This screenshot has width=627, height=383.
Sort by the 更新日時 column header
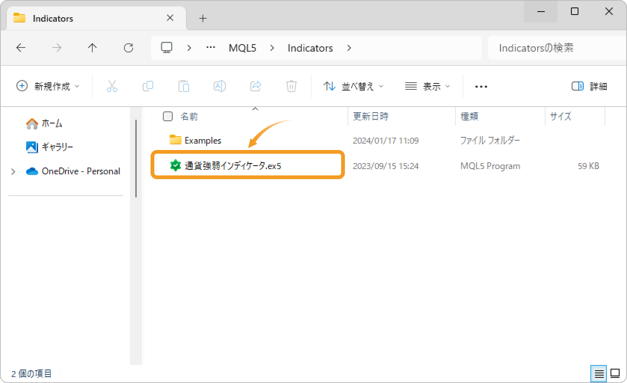(371, 116)
